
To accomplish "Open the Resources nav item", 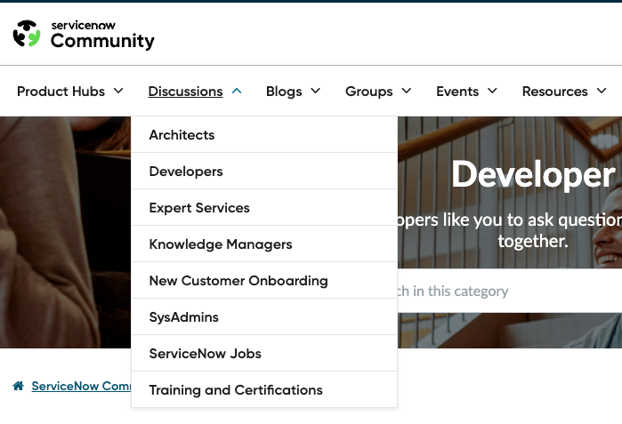I will [555, 92].
